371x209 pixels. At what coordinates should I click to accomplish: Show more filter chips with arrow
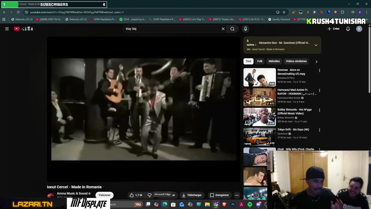click(x=317, y=62)
